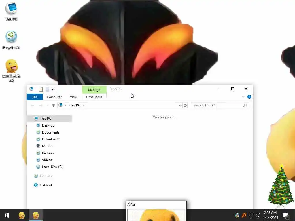Click the Local Disk (C:) drive icon
Screen dimensions: 295x221
38,167
